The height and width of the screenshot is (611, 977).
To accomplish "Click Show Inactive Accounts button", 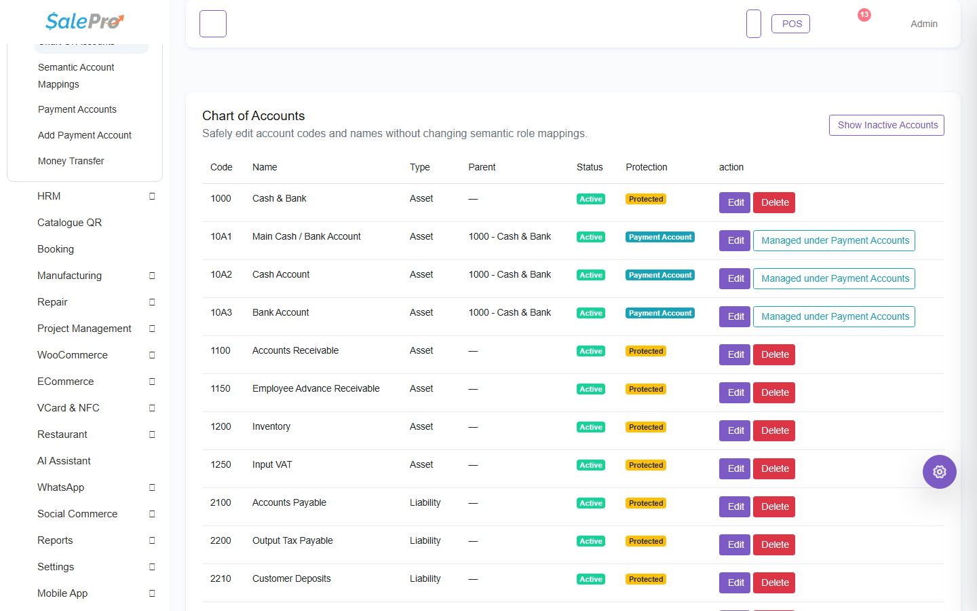I will click(x=887, y=125).
